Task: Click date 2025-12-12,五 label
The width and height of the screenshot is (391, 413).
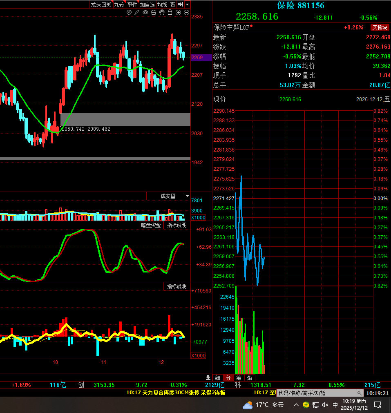Action: tap(373, 99)
